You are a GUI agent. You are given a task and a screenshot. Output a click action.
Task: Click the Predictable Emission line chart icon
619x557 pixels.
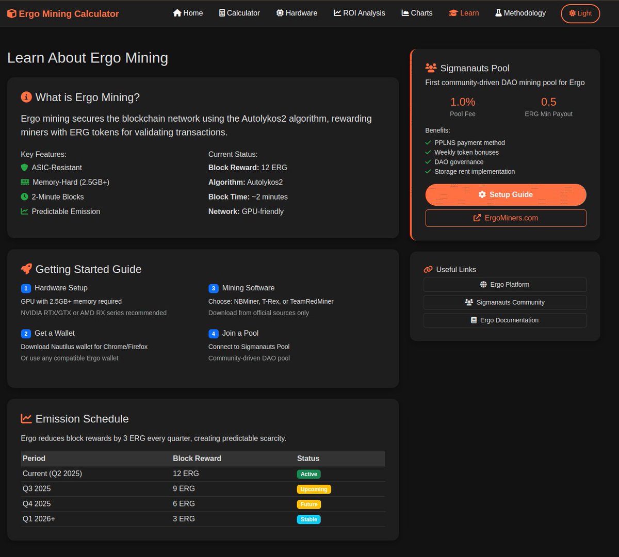(24, 211)
